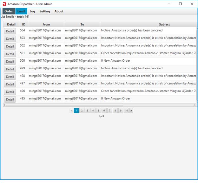Image resolution: width=198 pixels, height=183 pixels.
Task: Open the Order tab
Action: pyautogui.click(x=9, y=11)
